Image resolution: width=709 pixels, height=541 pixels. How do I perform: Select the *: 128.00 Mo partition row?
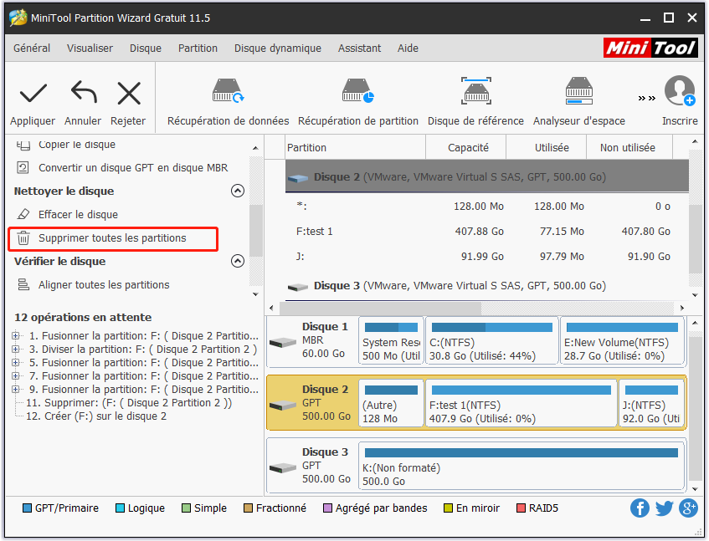pos(487,207)
